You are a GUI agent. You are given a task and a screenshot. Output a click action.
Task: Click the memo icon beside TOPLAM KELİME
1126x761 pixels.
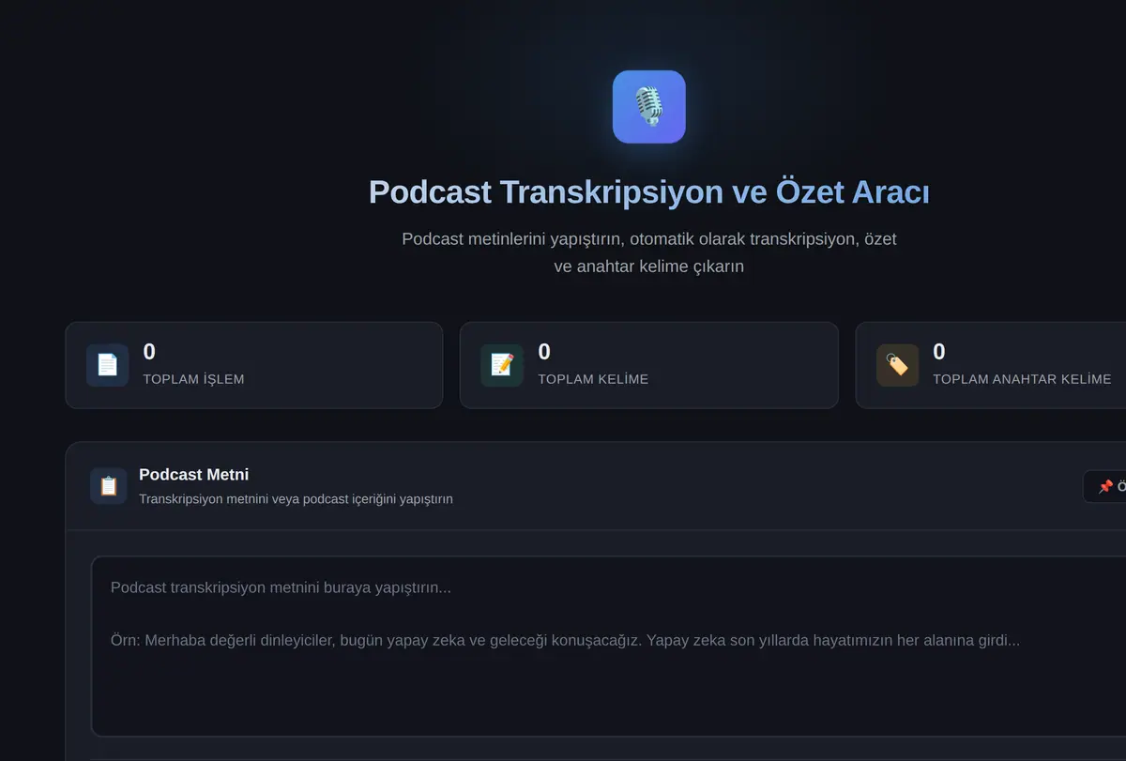tap(502, 365)
